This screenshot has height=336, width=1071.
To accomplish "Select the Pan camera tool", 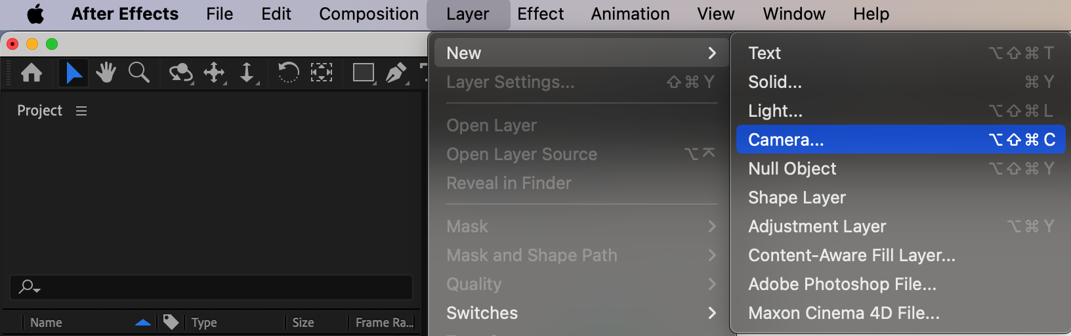I will 215,73.
